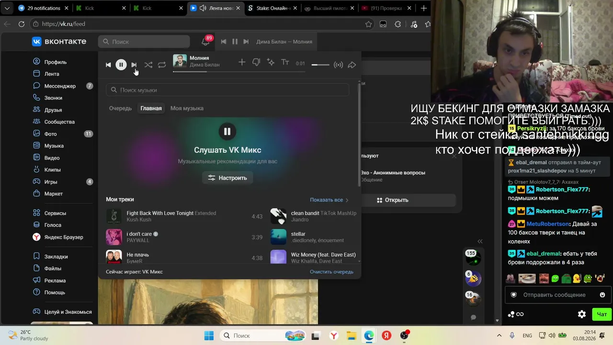Play Wiz Money track

tap(314, 257)
